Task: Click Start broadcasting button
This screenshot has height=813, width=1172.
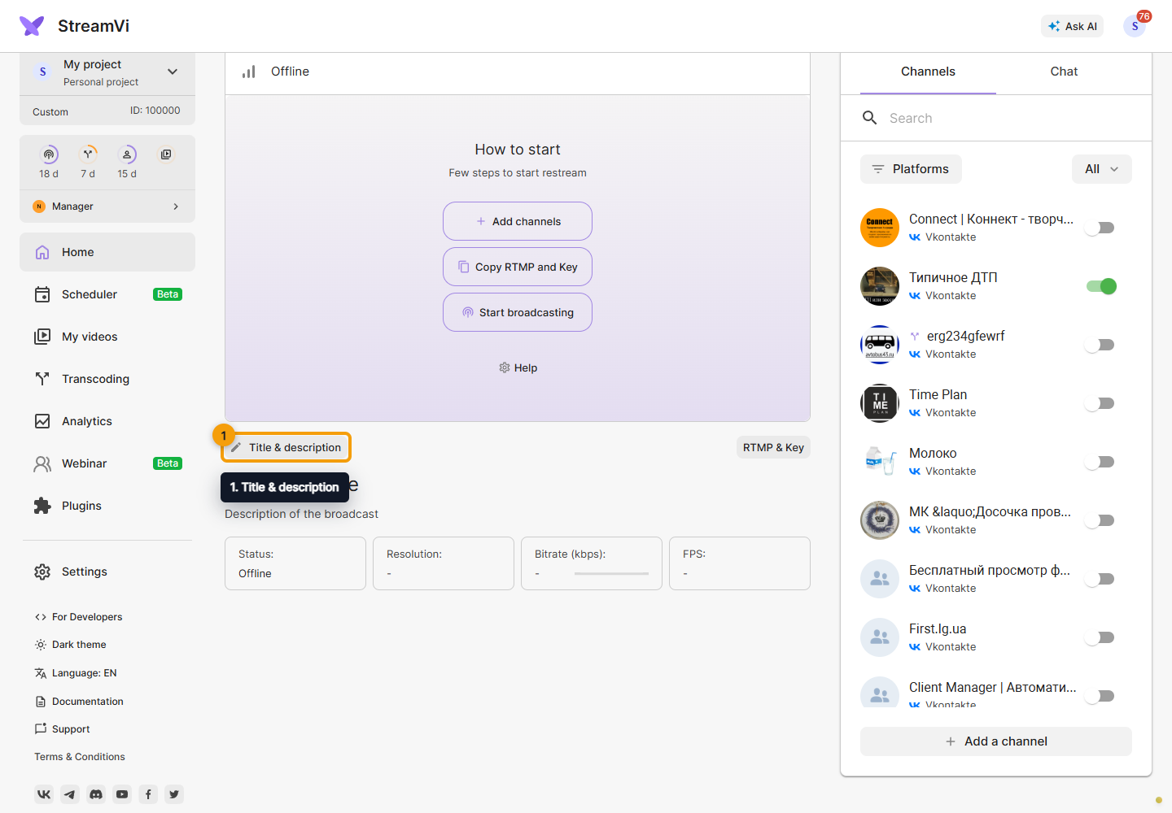Action: pos(518,312)
